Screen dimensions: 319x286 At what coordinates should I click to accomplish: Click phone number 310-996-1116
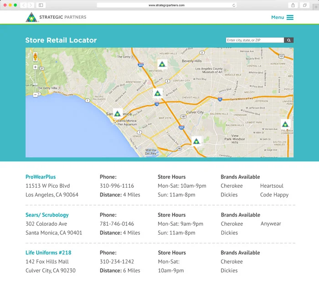click(x=117, y=186)
